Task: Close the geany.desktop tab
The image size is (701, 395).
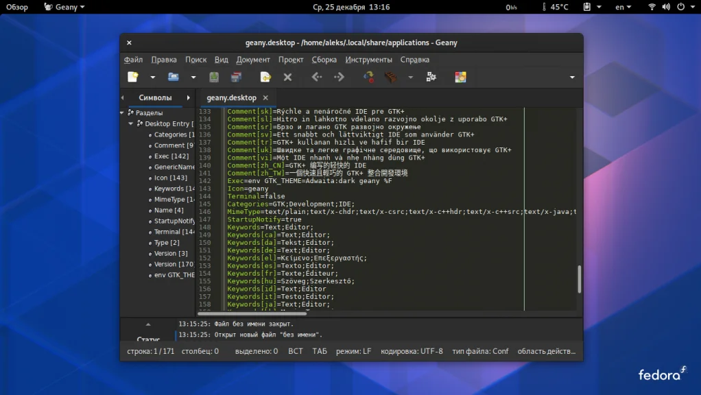Action: click(265, 98)
